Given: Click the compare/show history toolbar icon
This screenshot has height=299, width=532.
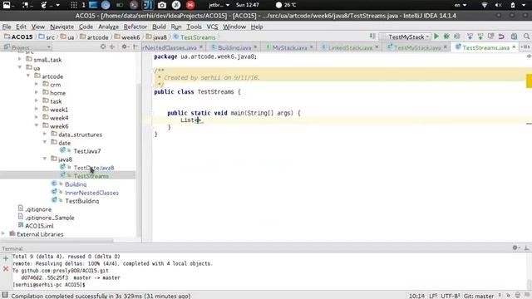Looking at the screenshot, I should 490,37.
